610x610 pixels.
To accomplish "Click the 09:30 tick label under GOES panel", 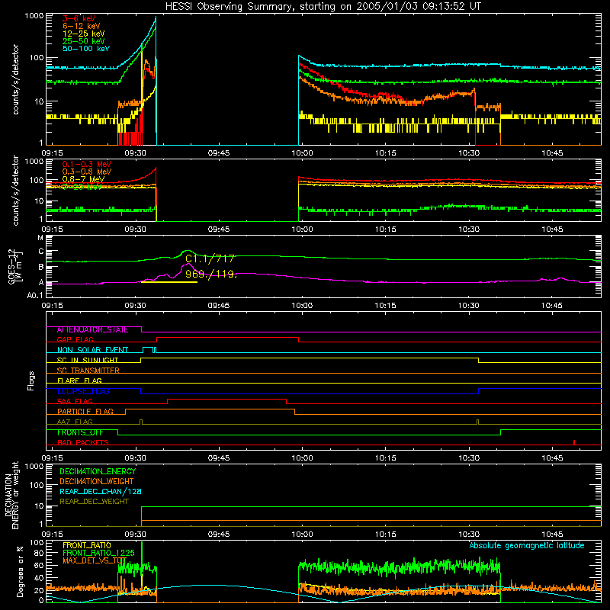I will 136,306.
